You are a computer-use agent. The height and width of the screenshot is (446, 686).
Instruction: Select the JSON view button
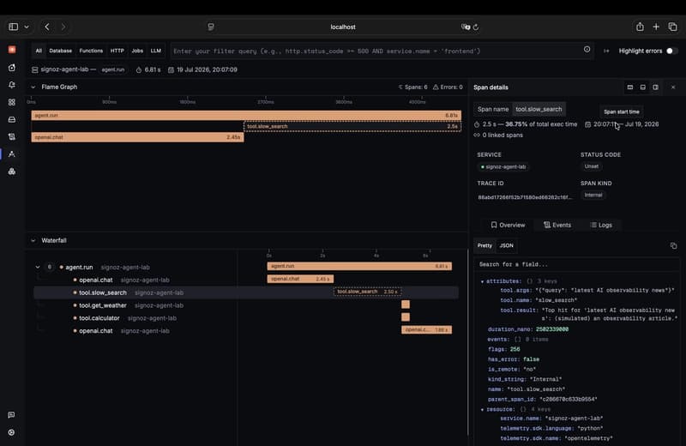[507, 245]
